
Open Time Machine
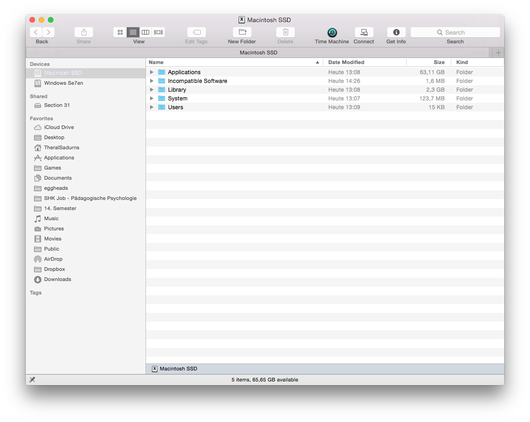(x=332, y=32)
